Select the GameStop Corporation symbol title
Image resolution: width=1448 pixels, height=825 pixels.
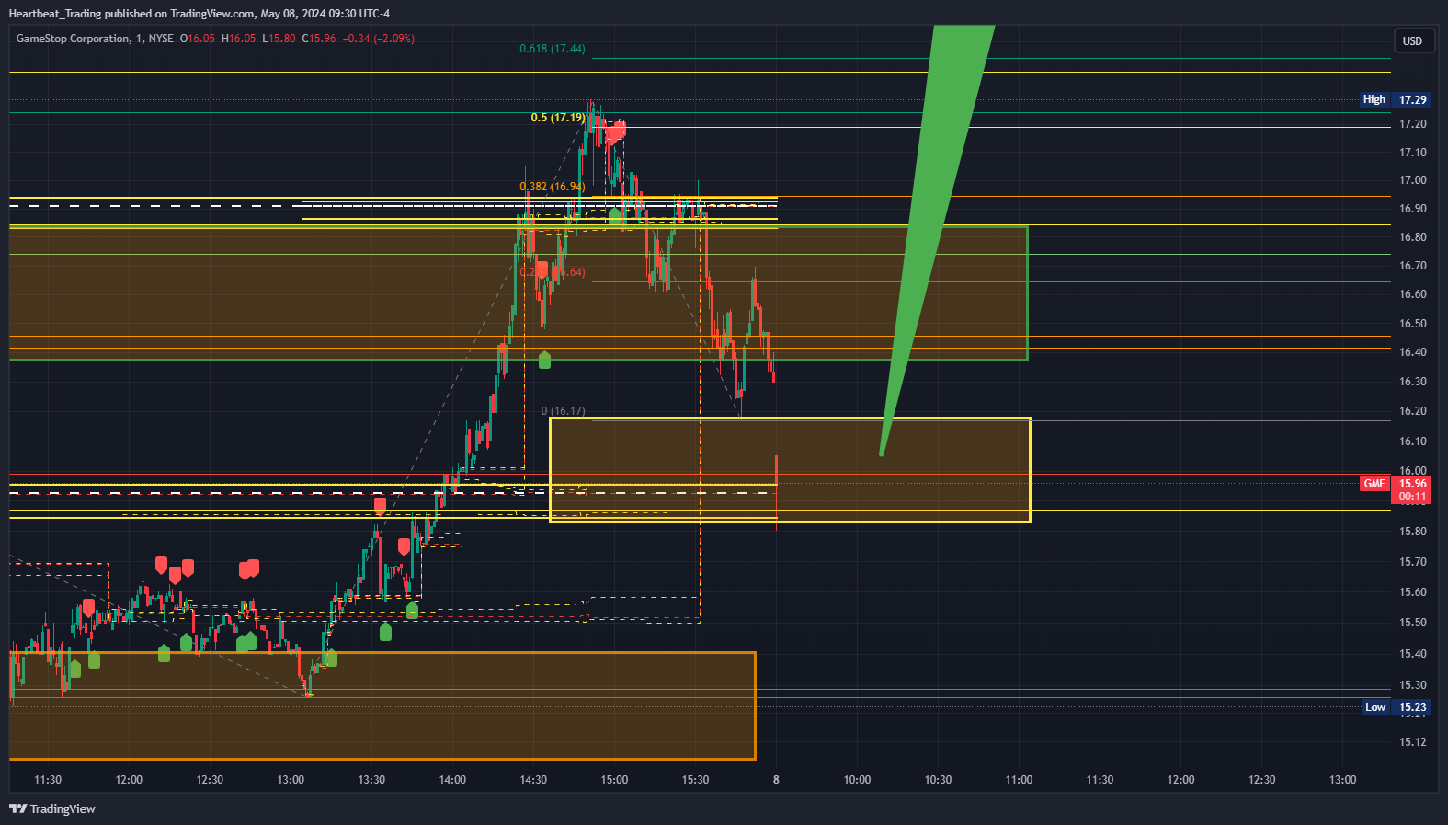74,39
